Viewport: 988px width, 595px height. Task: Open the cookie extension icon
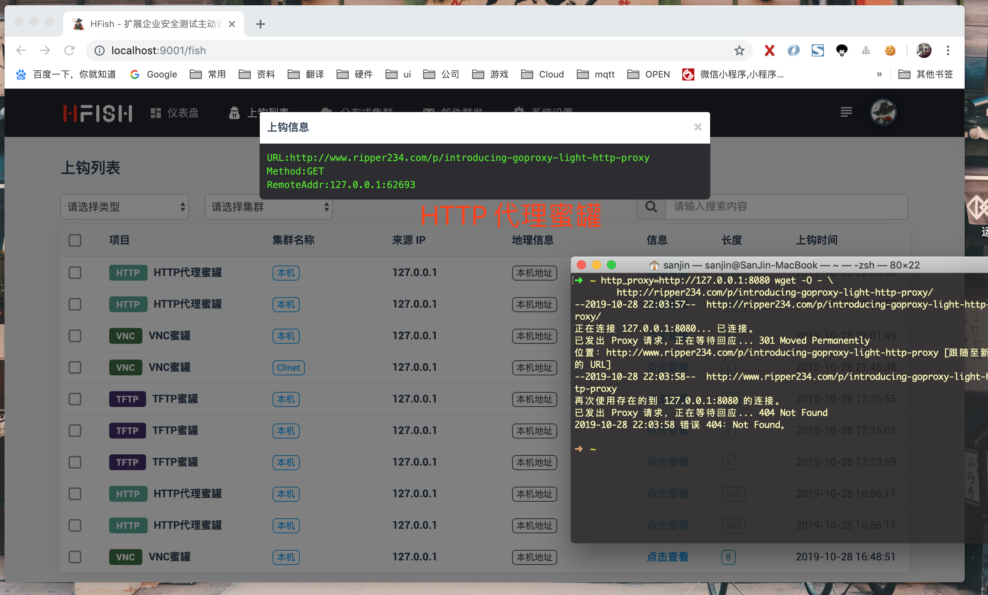tap(890, 50)
